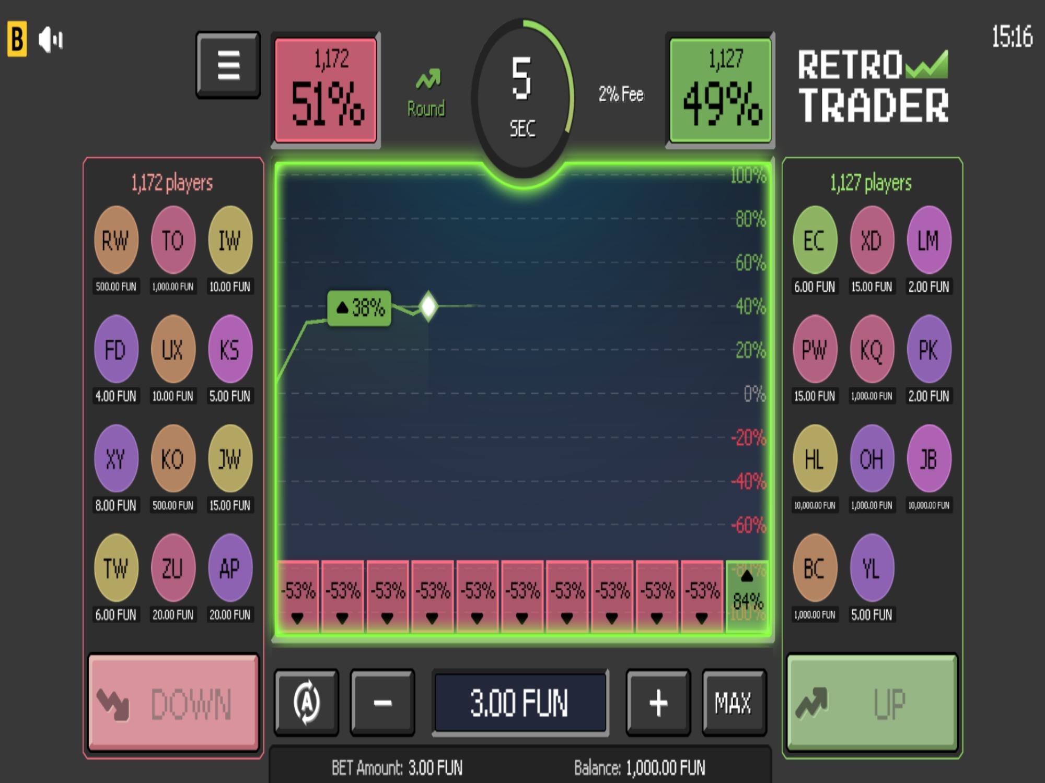Click the 51% red side panel

325,89
